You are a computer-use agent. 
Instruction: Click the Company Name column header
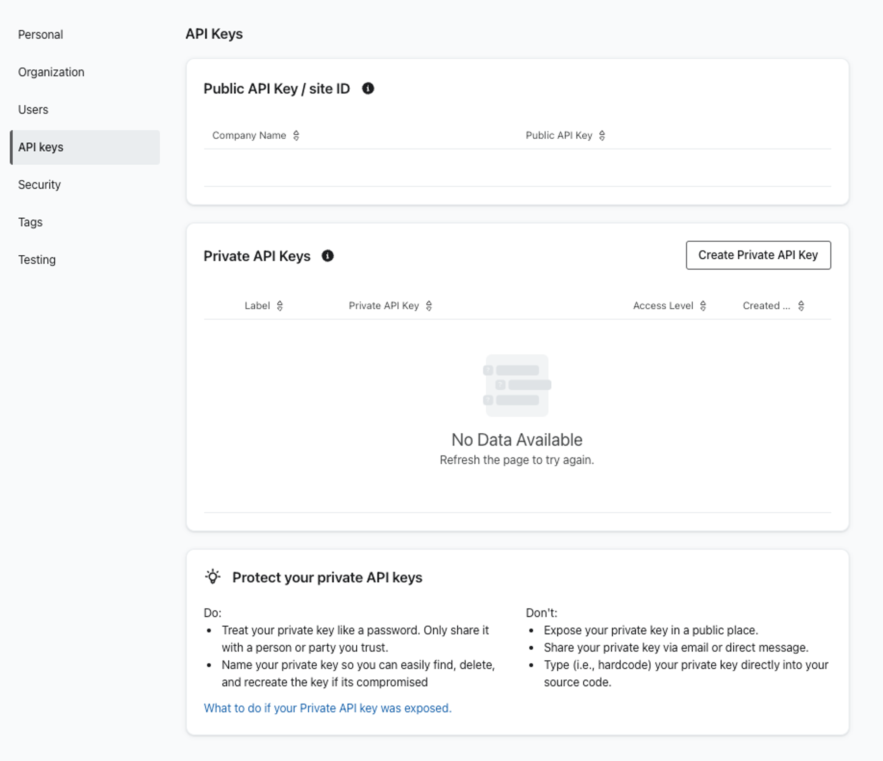click(249, 136)
